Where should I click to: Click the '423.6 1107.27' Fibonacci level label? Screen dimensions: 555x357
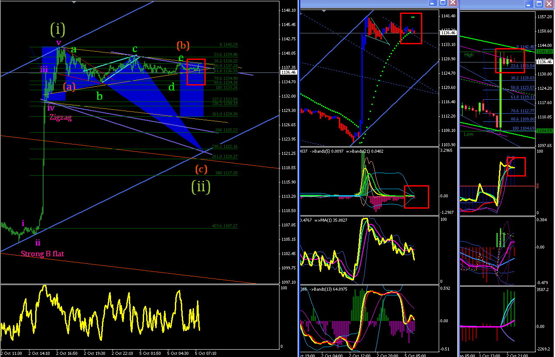tap(226, 226)
